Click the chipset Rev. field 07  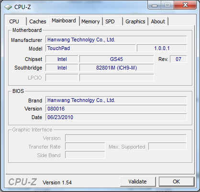pyautogui.click(x=178, y=59)
